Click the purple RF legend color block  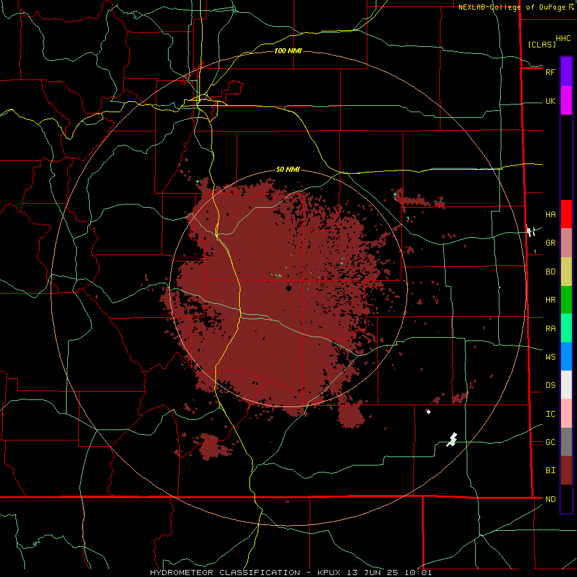point(566,72)
